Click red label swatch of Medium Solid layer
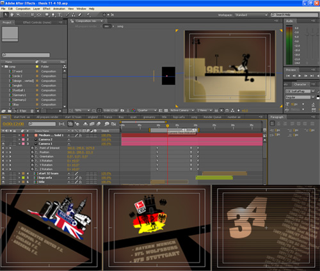Image resolution: width=320 pixels, height=271 pixels. (23, 135)
